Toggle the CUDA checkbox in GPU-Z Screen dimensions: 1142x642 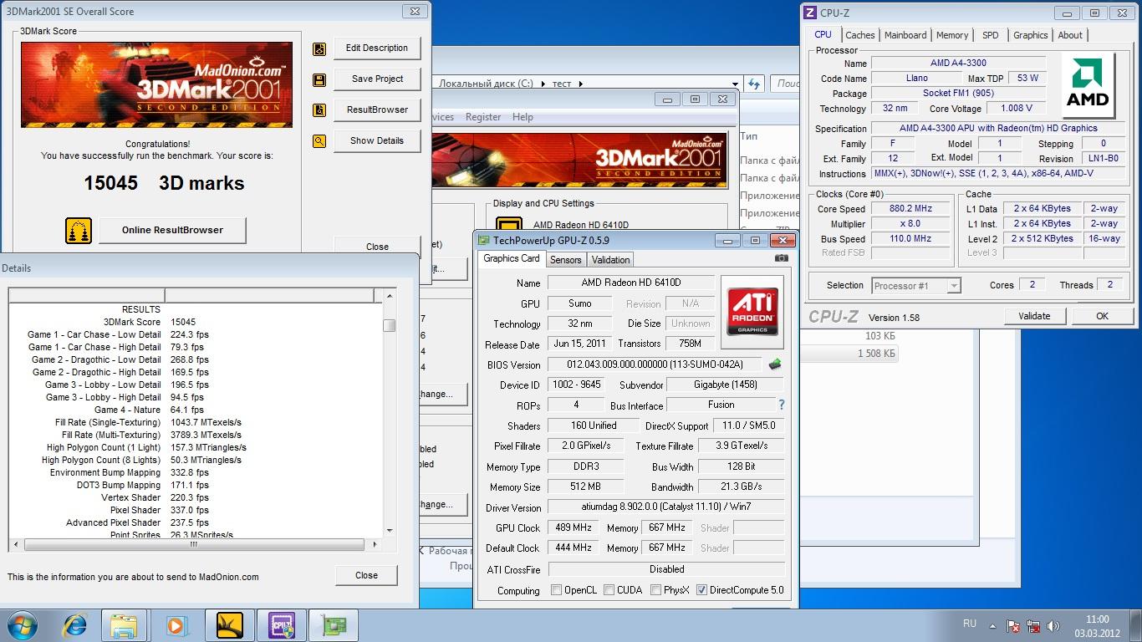(x=609, y=590)
